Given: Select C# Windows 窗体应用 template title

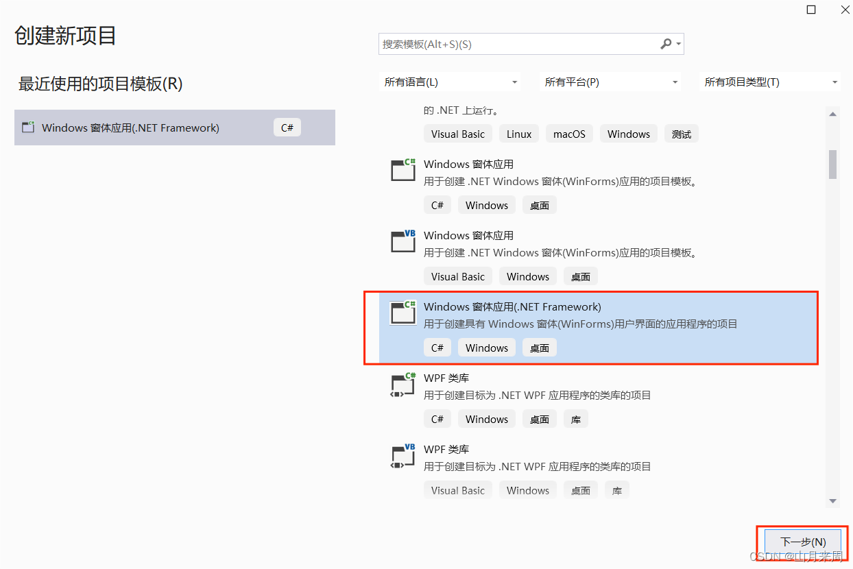Looking at the screenshot, I should pos(468,165).
